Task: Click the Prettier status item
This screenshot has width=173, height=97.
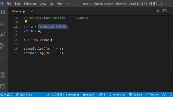Action: click(152, 95)
